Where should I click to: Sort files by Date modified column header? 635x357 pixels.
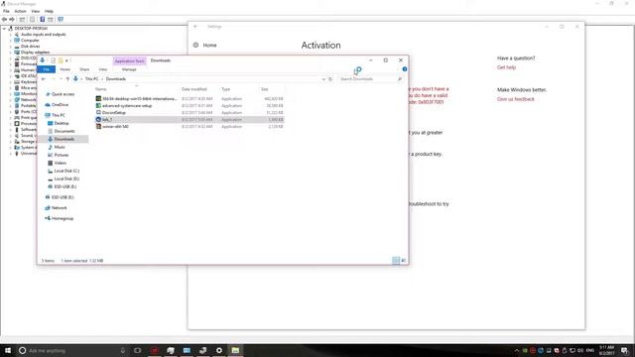(x=194, y=89)
